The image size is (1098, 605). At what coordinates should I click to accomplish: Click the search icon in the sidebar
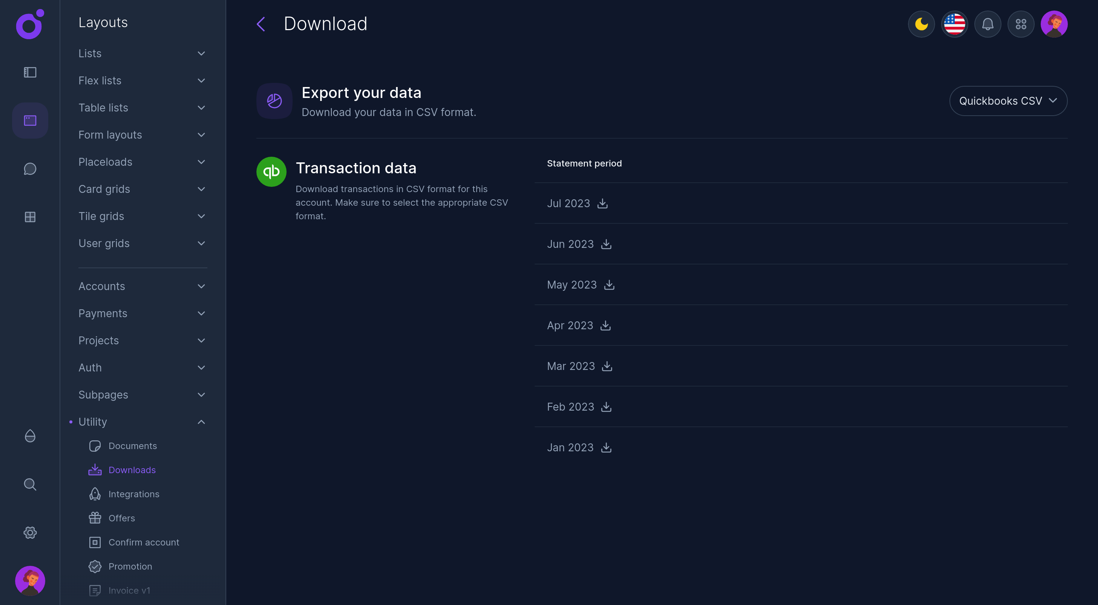point(30,484)
